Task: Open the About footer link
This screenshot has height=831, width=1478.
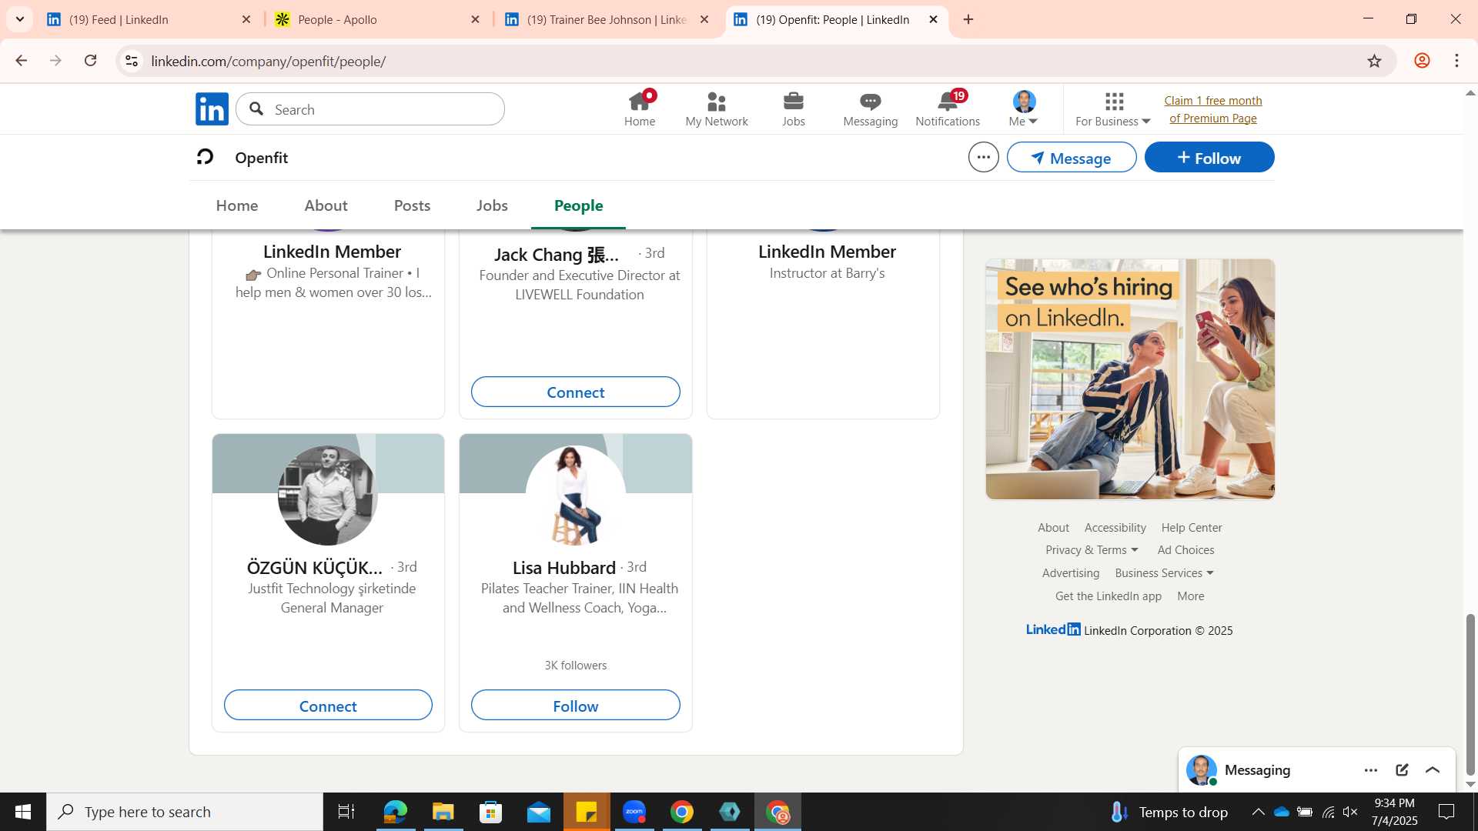Action: click(1053, 528)
